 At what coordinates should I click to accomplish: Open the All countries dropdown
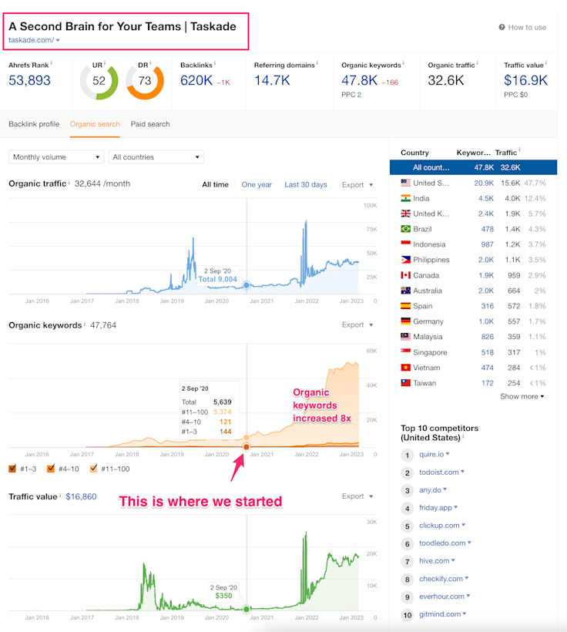point(156,157)
